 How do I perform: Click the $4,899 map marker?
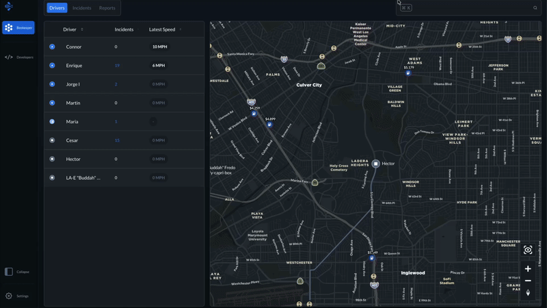269,124
